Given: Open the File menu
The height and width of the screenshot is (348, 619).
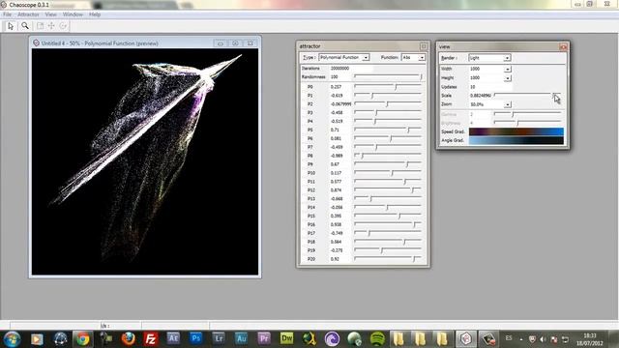Looking at the screenshot, I should click(x=7, y=14).
